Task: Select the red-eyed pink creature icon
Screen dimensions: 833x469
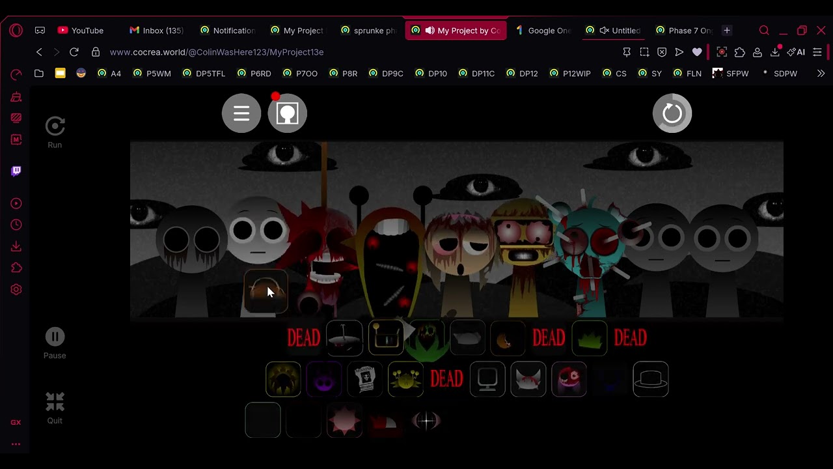Action: (x=569, y=379)
